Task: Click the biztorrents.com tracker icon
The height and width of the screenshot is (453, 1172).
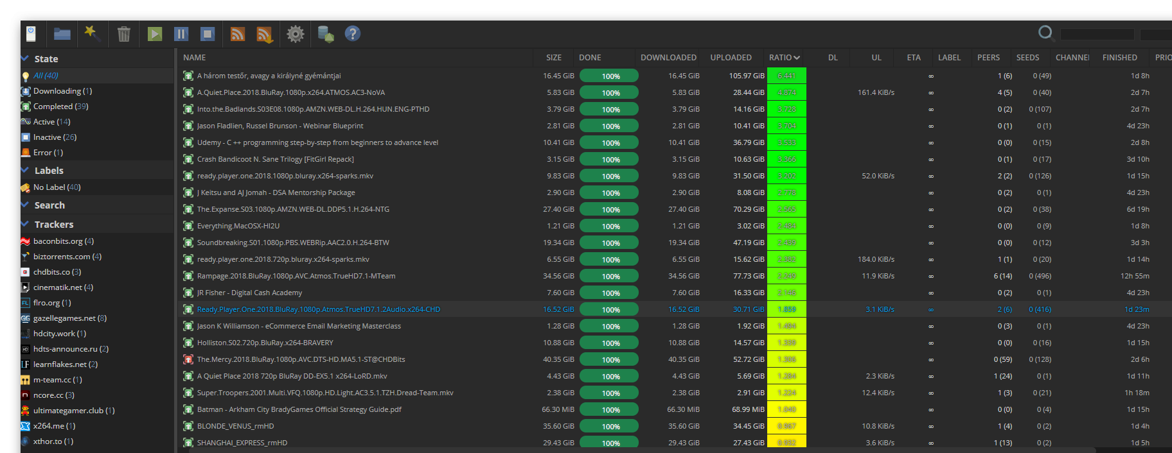Action: tap(26, 257)
